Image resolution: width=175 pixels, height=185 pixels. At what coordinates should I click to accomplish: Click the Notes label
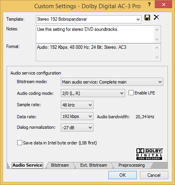12,29
